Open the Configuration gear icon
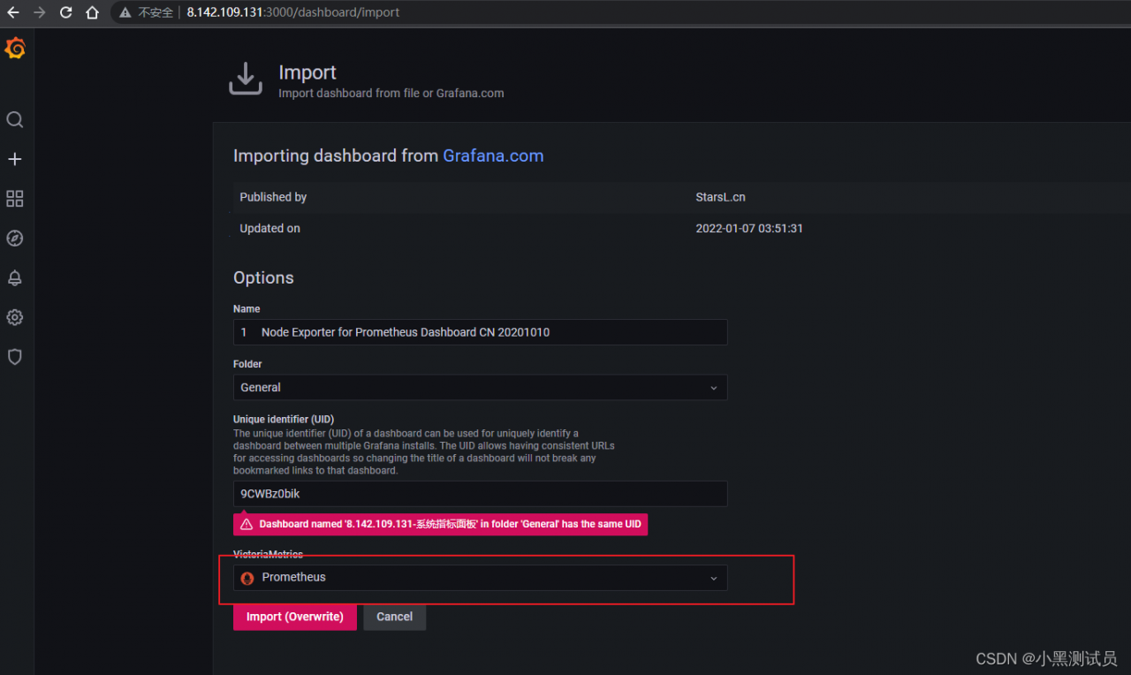Viewport: 1131px width, 675px height. pyautogui.click(x=15, y=317)
